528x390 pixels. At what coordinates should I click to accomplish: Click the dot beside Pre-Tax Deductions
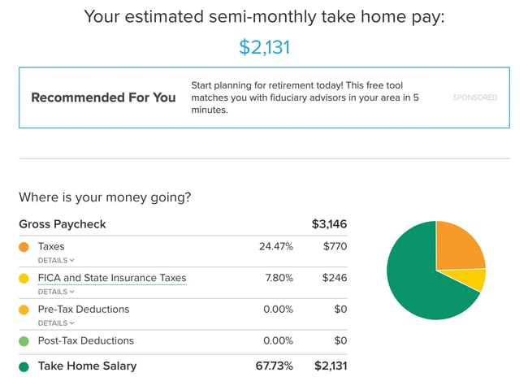(24, 310)
